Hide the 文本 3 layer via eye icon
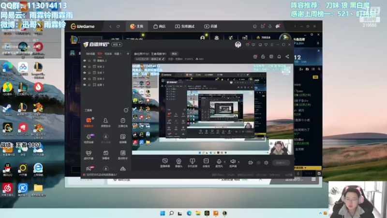 click(85, 78)
